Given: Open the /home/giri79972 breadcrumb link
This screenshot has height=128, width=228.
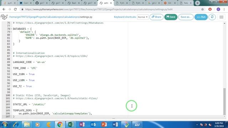Looking at the screenshot, I should tap(19, 17).
